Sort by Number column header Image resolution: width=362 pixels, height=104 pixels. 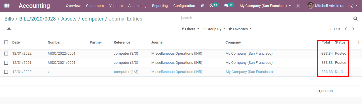pyautogui.click(x=54, y=42)
